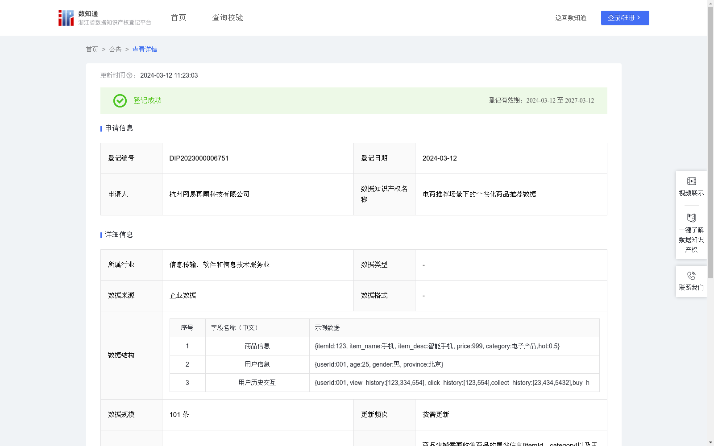This screenshot has height=446, width=714.
Task: Click 电商推荐场景下的个性化商品推荐数据 text
Action: 479,194
